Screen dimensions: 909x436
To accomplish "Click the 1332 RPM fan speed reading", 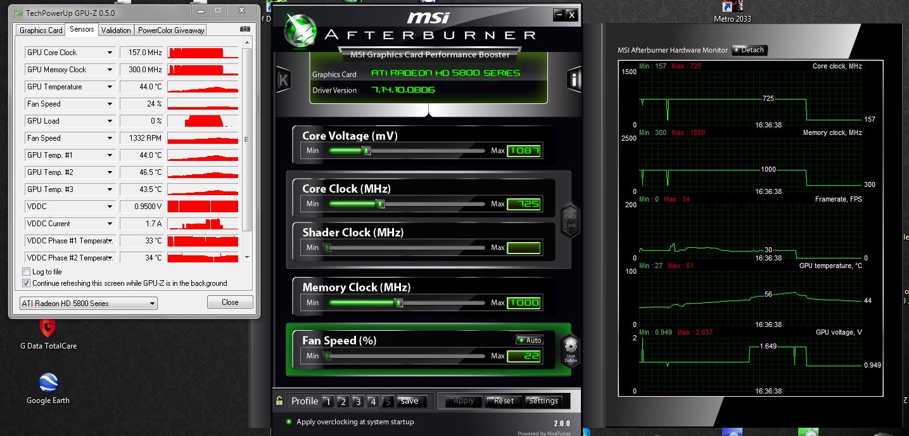I will (142, 138).
